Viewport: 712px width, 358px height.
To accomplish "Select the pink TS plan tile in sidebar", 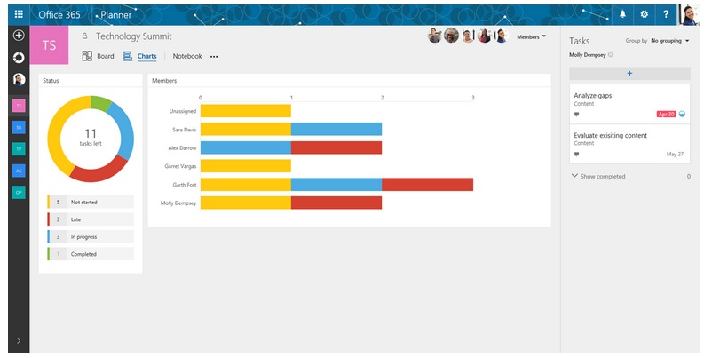I will [x=19, y=106].
